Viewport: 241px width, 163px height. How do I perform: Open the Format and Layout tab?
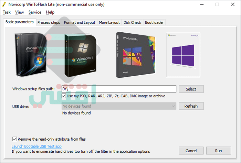point(80,23)
